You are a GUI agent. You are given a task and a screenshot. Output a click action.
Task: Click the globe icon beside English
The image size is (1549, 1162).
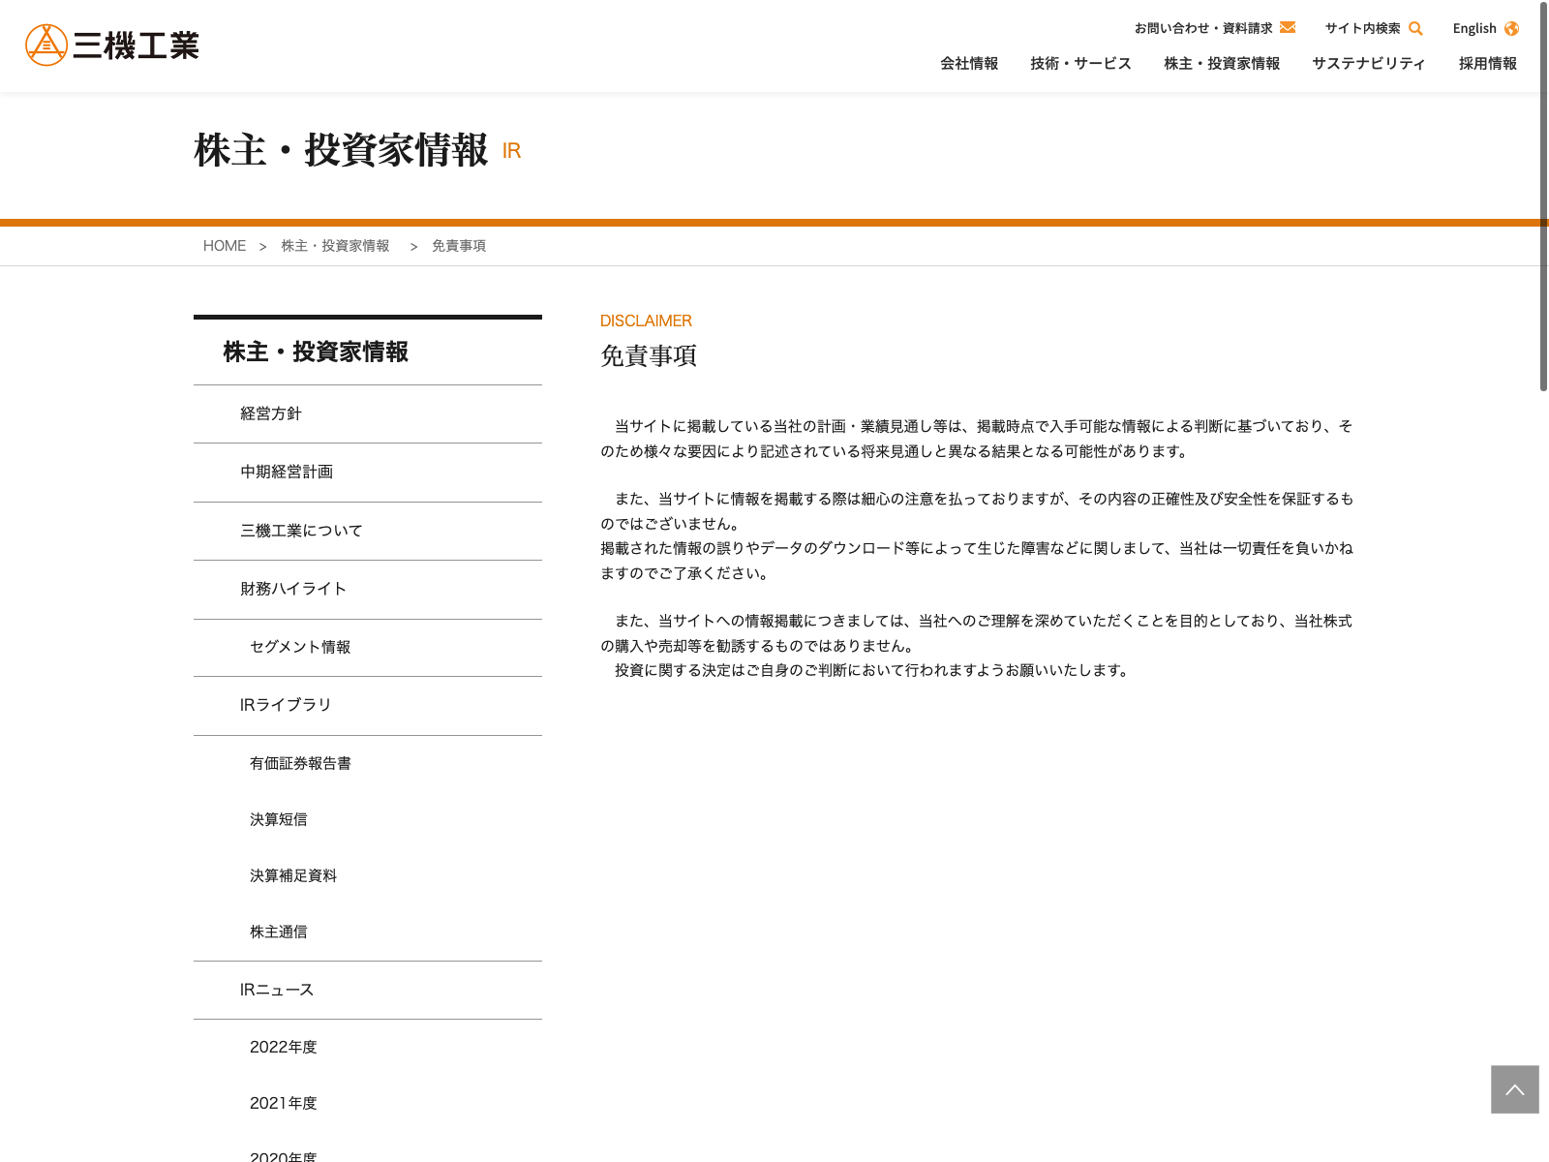[x=1511, y=29]
